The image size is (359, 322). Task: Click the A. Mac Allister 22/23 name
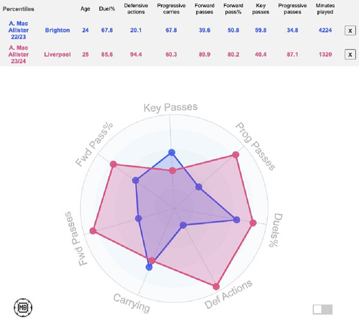click(x=19, y=30)
